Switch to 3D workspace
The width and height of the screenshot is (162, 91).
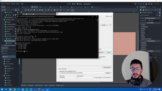click(74, 4)
